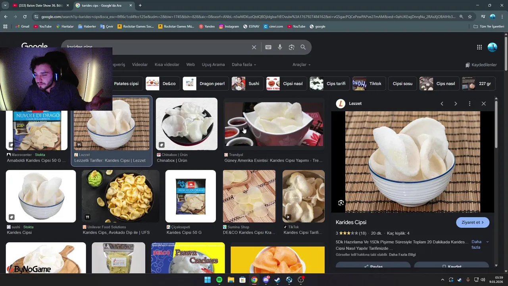Open Tüm Yer İşaretleri folder
This screenshot has width=508, height=286.
(x=489, y=26)
